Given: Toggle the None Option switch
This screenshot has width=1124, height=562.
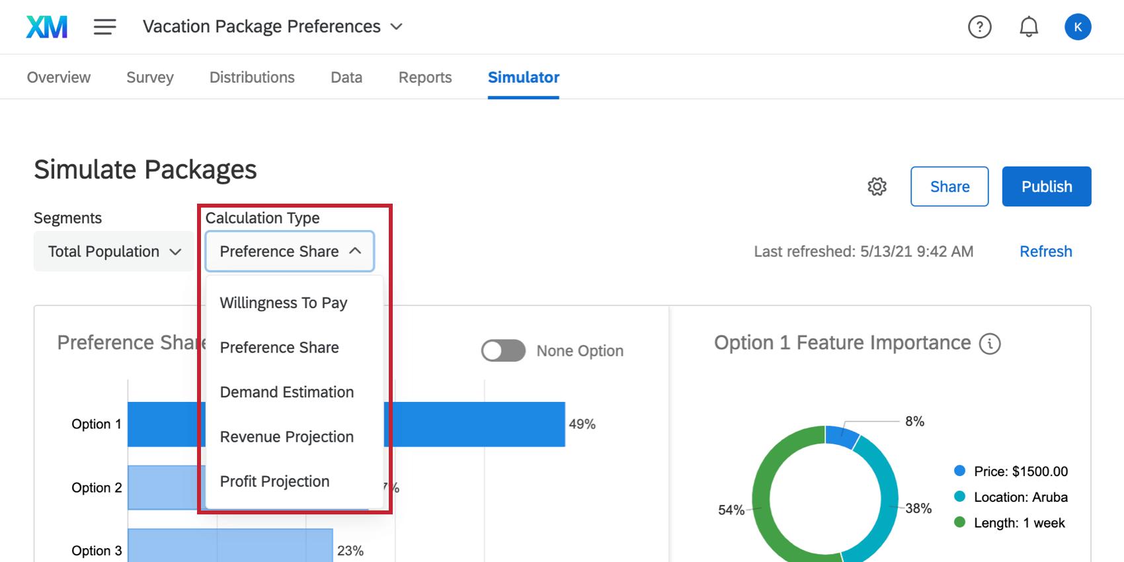Looking at the screenshot, I should pyautogui.click(x=503, y=350).
